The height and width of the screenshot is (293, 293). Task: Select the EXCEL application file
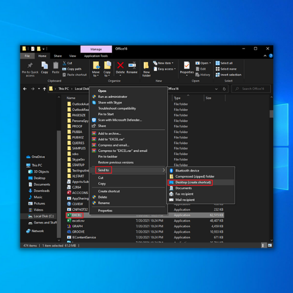click(75, 215)
